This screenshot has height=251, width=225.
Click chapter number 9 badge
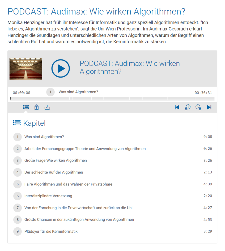point(18,231)
